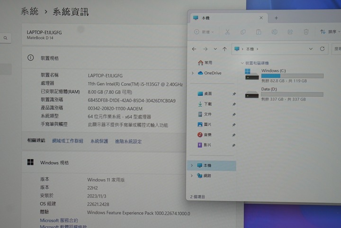The width and height of the screenshot is (341, 228).
Task: Open recent locations chevron next to forward arrow
Action: click(215, 49)
